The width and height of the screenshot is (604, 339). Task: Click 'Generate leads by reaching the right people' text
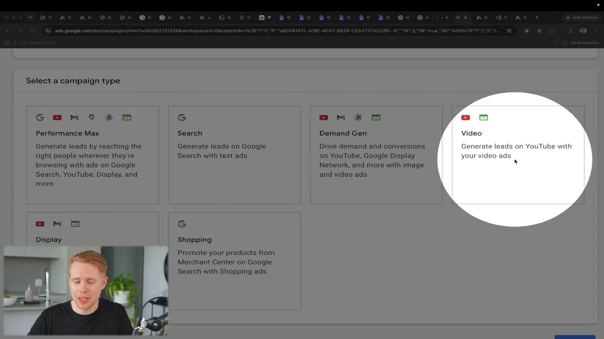pyautogui.click(x=89, y=165)
